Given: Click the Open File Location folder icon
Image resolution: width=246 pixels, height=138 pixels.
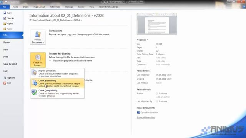Looking at the screenshot, I should click(x=138, y=112).
